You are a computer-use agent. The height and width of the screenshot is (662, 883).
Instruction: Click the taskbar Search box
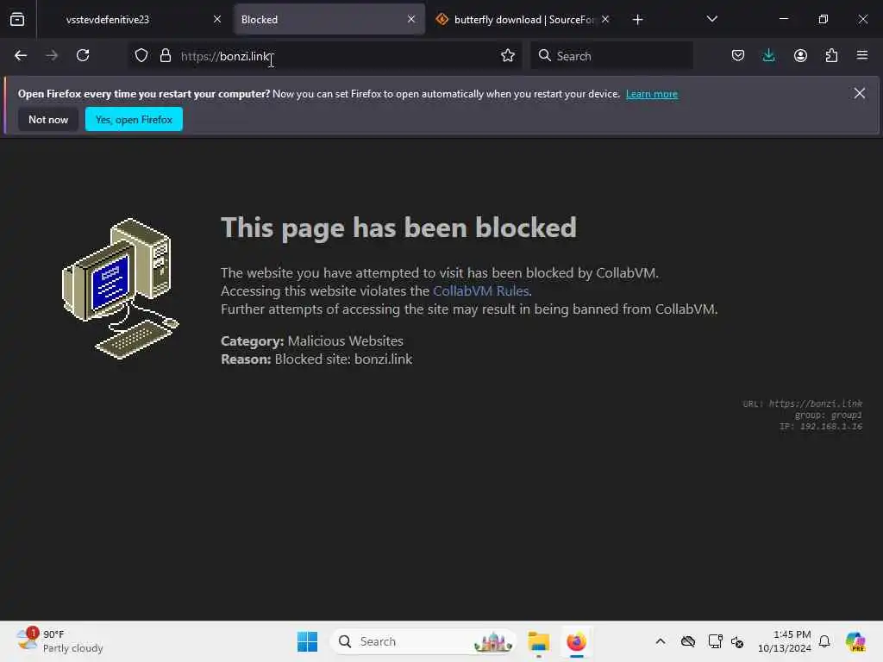coord(424,641)
